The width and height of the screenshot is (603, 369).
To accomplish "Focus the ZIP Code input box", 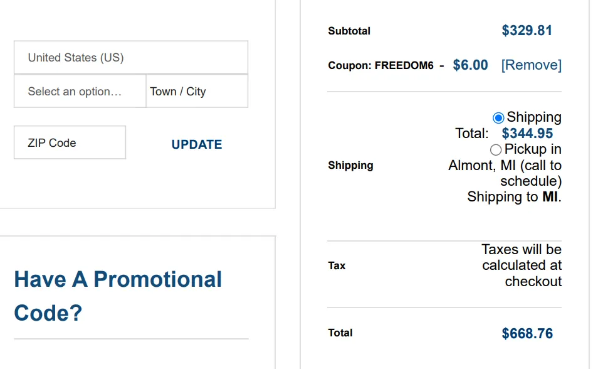I will coord(70,142).
